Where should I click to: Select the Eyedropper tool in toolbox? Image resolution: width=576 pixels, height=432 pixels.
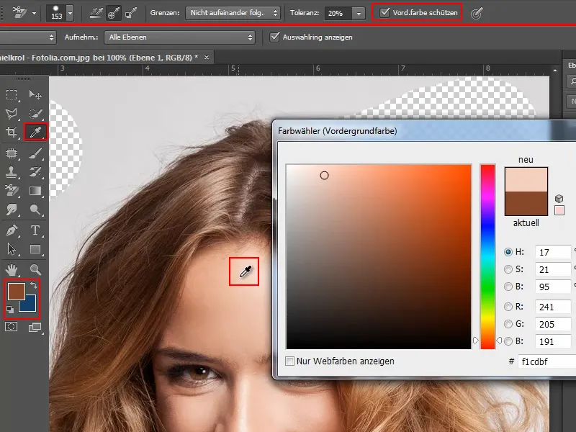point(35,132)
